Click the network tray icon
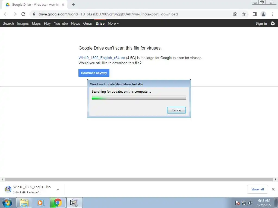Image resolution: width=278 pixels, height=208 pixels. (244, 203)
